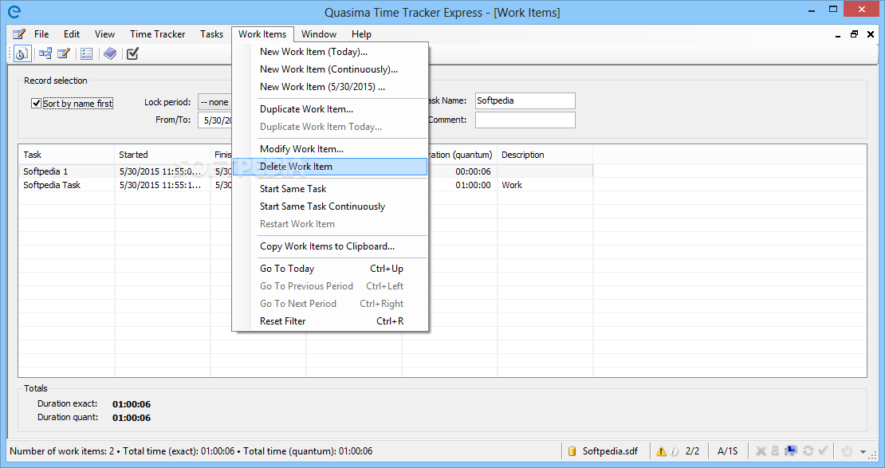Screen dimensions: 885x468
Task: Choose New Work Item (Continuously)
Action: tap(330, 69)
